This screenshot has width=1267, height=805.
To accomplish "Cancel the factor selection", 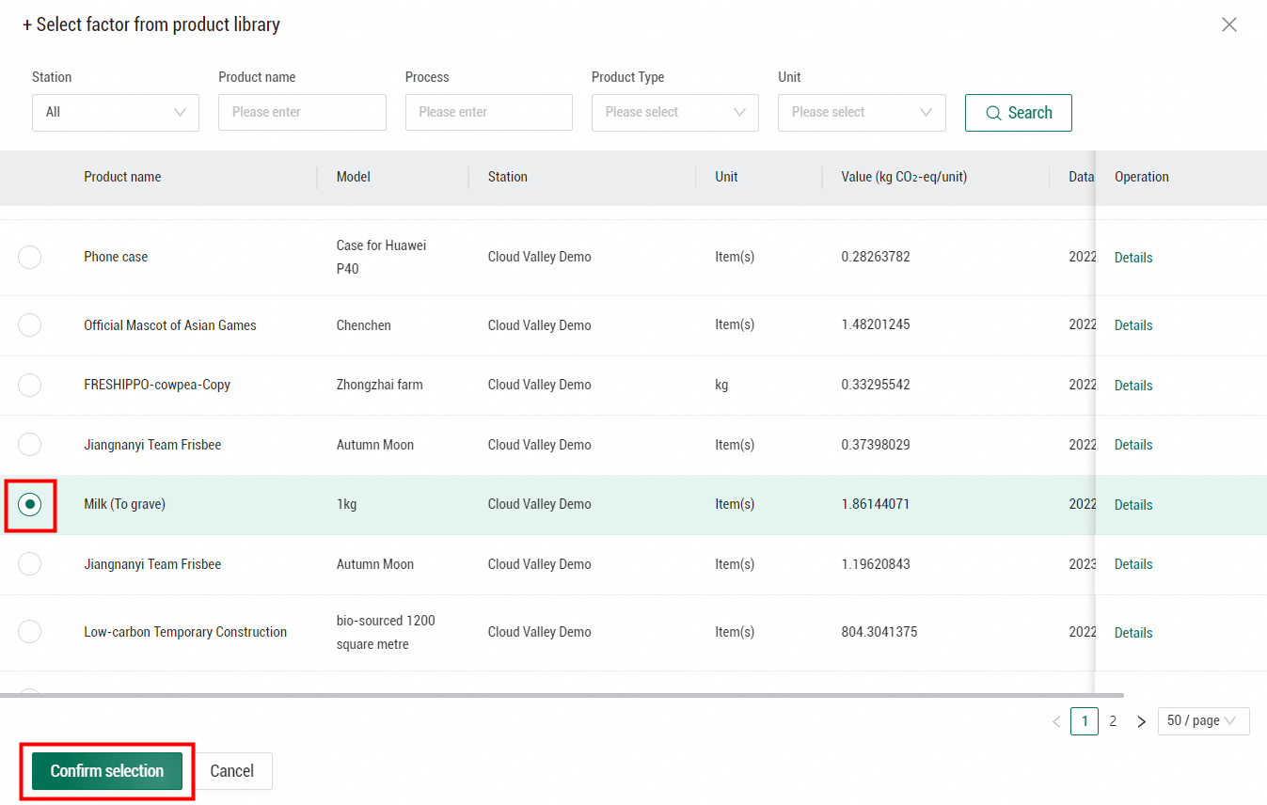I will (232, 771).
